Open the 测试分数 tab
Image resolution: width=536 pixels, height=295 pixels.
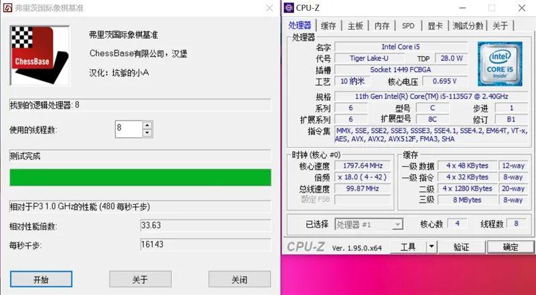(468, 26)
